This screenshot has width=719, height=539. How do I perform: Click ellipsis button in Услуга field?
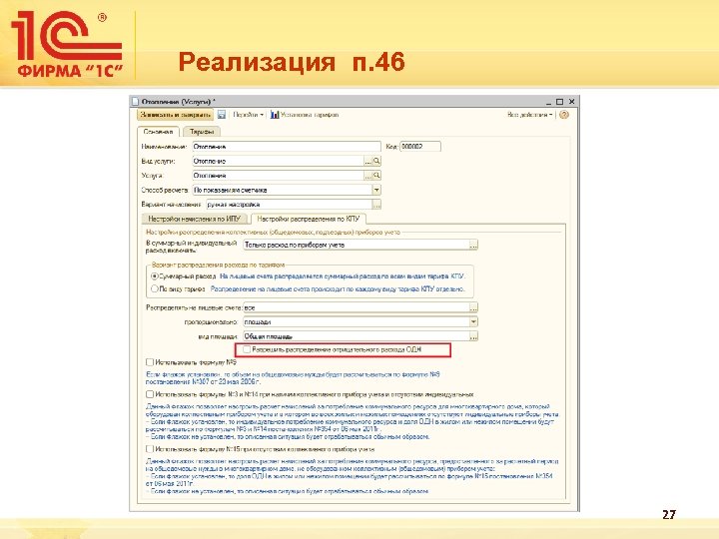[x=368, y=176]
